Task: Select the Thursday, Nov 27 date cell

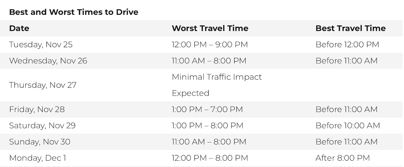Action: tap(43, 85)
